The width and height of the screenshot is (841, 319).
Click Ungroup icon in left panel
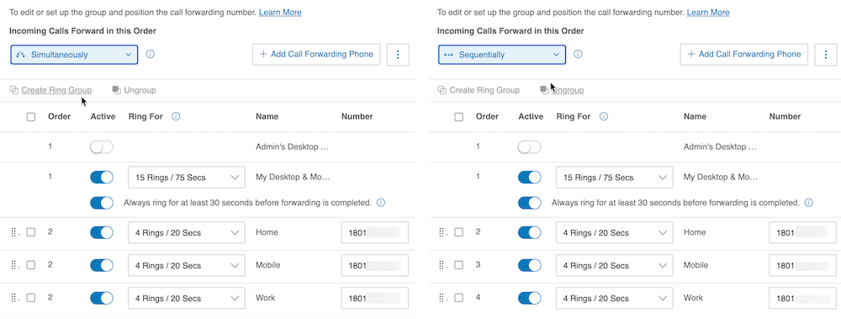[x=116, y=90]
